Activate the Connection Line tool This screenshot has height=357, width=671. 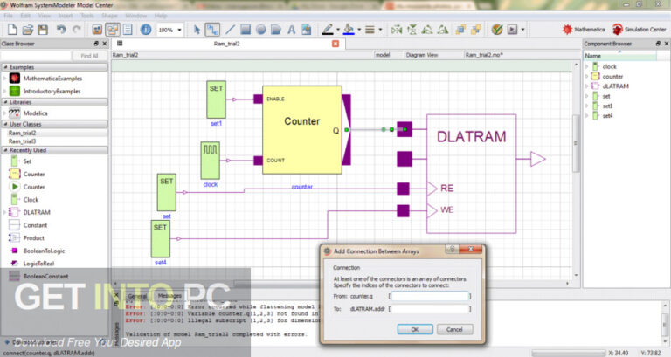pos(212,30)
